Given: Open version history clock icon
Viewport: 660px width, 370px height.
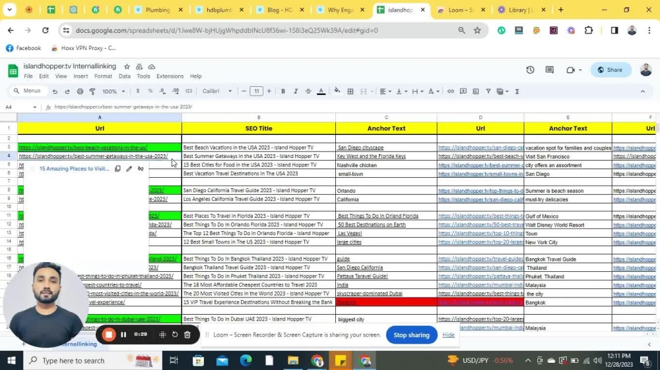Looking at the screenshot, I should [x=530, y=70].
